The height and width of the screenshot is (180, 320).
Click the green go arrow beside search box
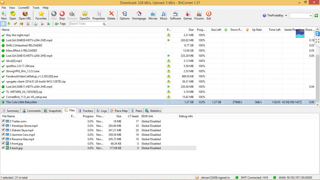pos(316,16)
